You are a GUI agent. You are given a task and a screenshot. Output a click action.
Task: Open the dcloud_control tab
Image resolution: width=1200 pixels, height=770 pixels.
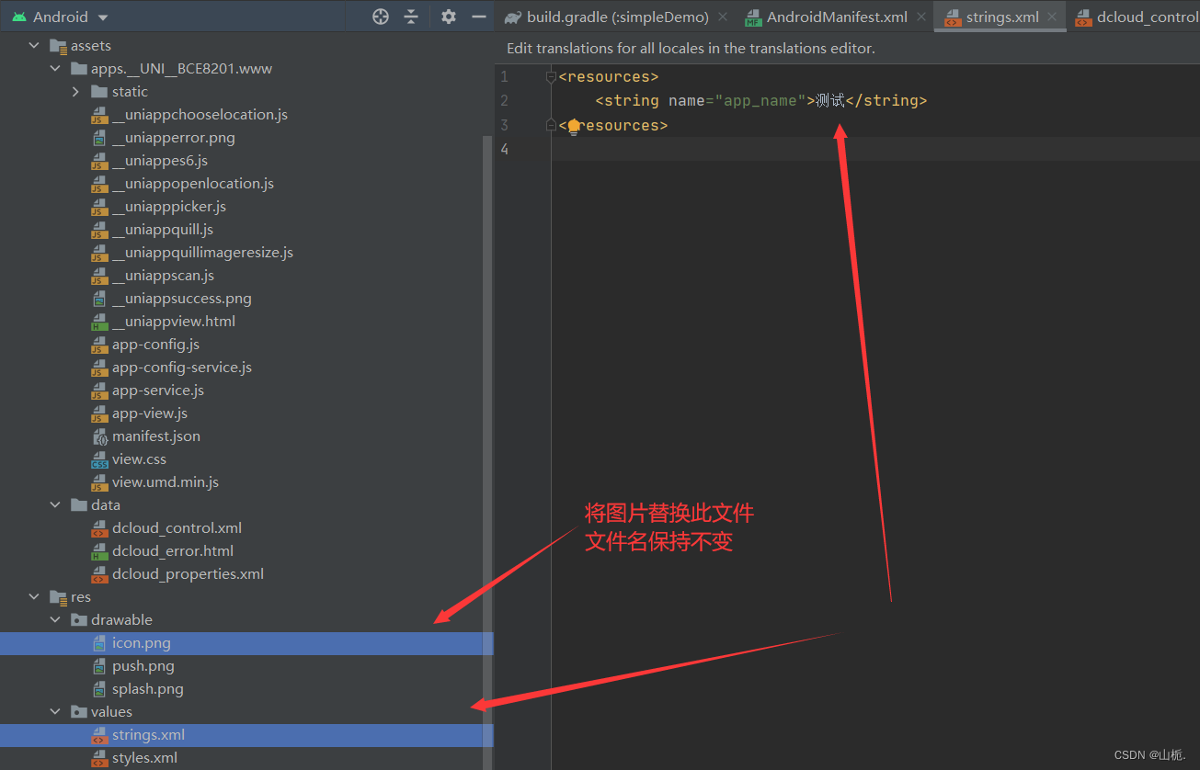[x=1137, y=17]
